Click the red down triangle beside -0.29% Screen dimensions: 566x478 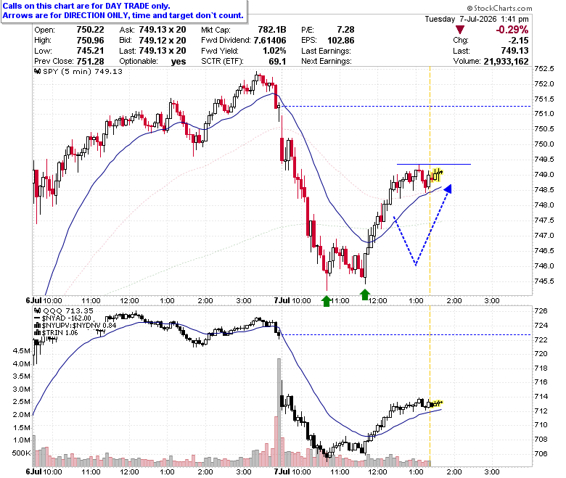(x=459, y=30)
